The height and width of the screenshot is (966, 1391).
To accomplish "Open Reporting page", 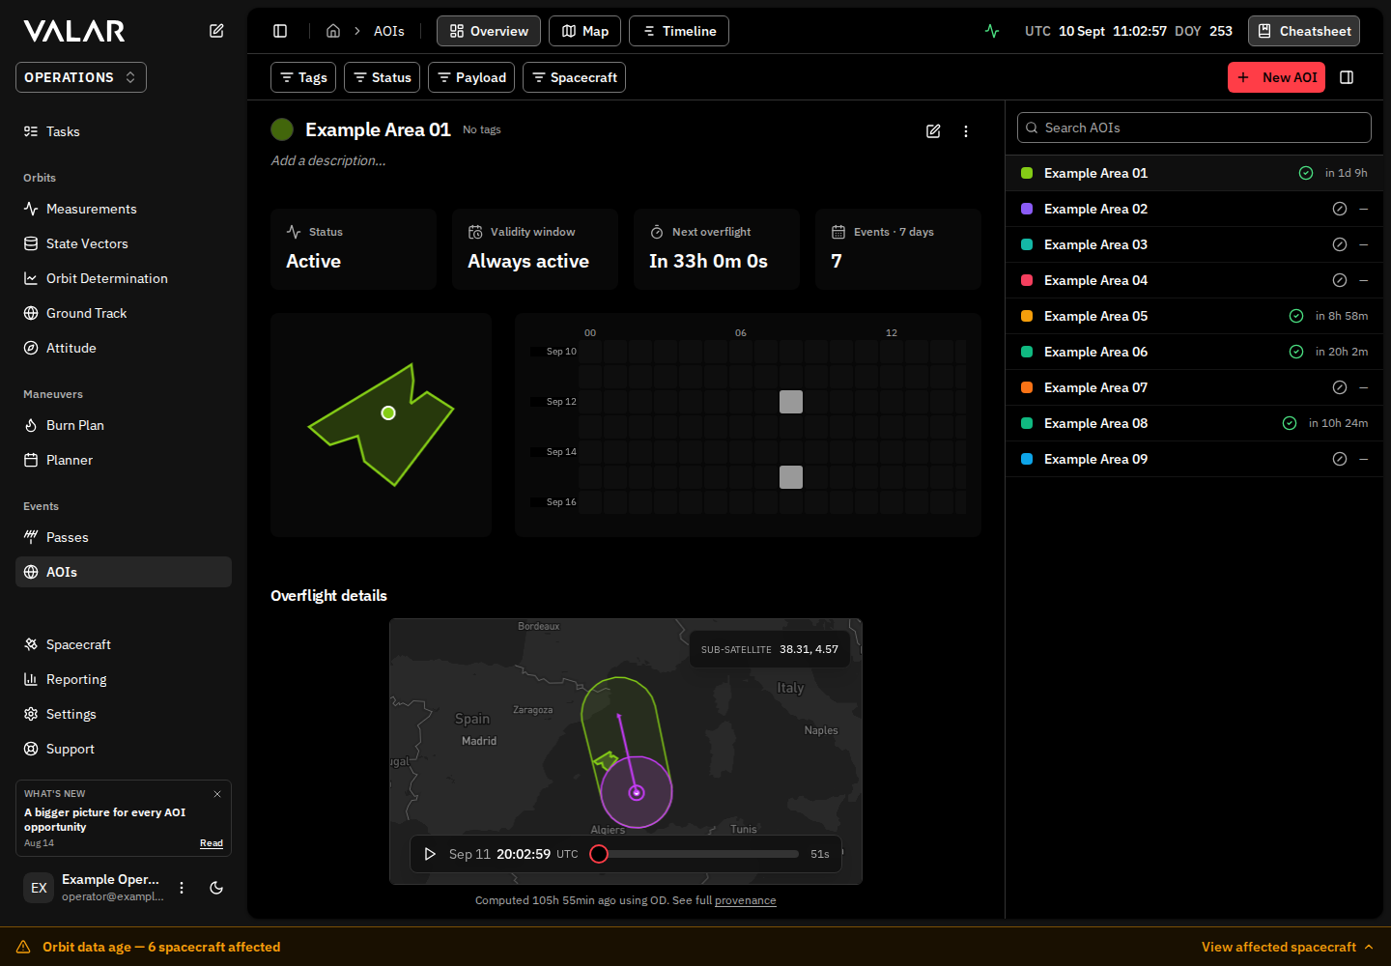I will [124, 679].
